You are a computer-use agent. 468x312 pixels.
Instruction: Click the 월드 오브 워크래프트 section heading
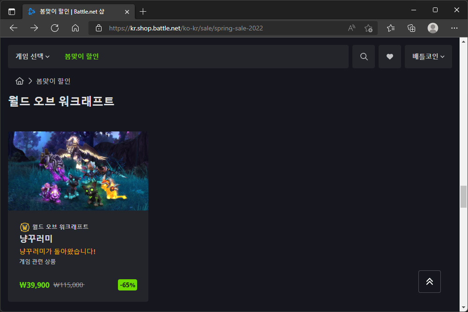click(61, 101)
